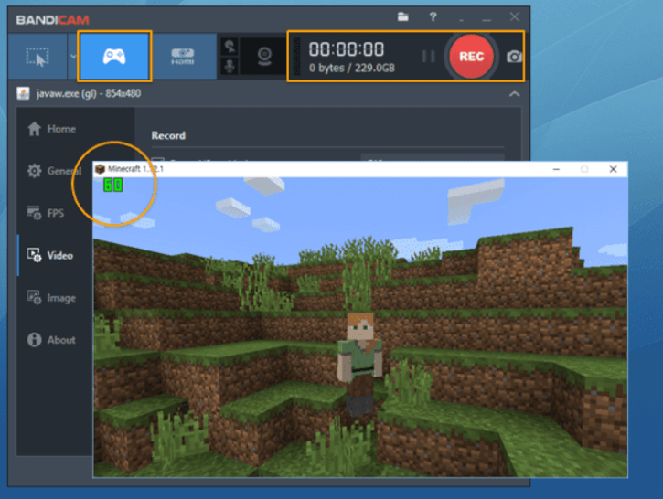Click the 00:00:00 recording timer
This screenshot has height=499, width=663.
[x=347, y=49]
